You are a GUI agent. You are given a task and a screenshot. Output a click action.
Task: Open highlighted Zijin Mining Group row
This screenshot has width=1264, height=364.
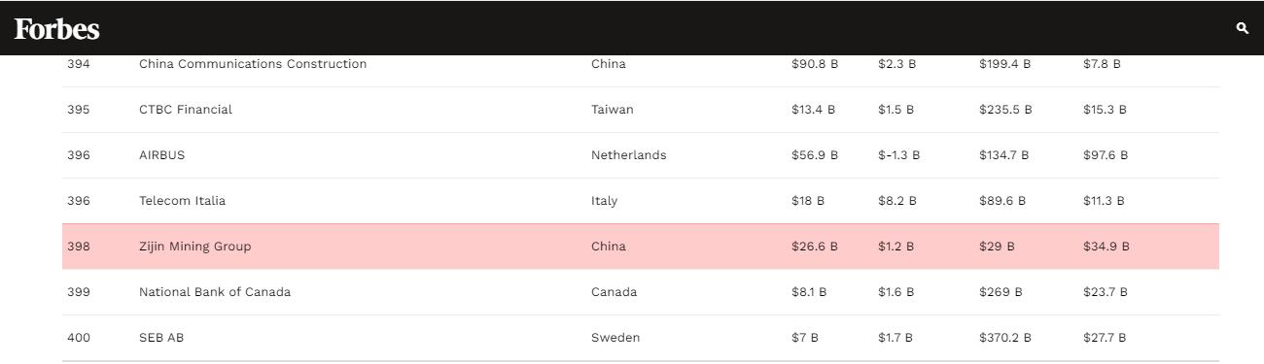(641, 247)
